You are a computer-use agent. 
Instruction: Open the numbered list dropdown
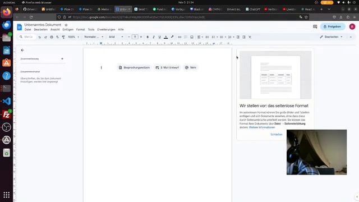pos(231,37)
